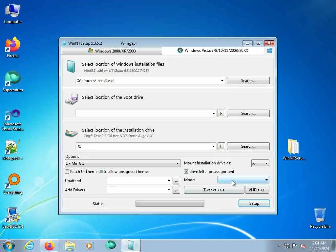Expand the Unattend dropdown

click(x=169, y=181)
